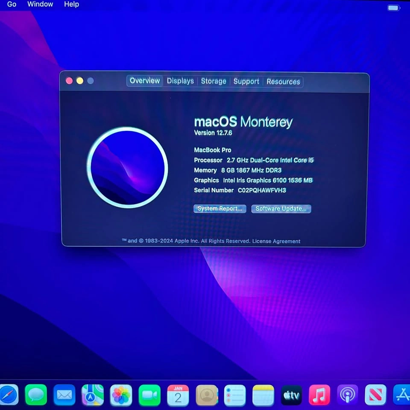Launch Messages app in Dock
The height and width of the screenshot is (410, 410).
click(36, 395)
